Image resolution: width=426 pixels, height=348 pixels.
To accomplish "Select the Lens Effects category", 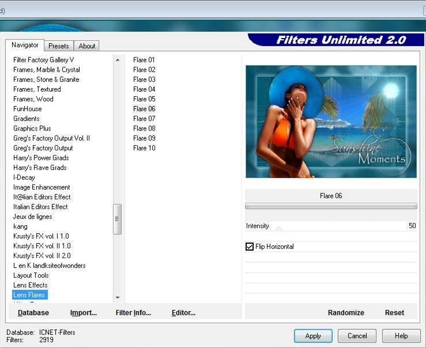I will pos(31,285).
